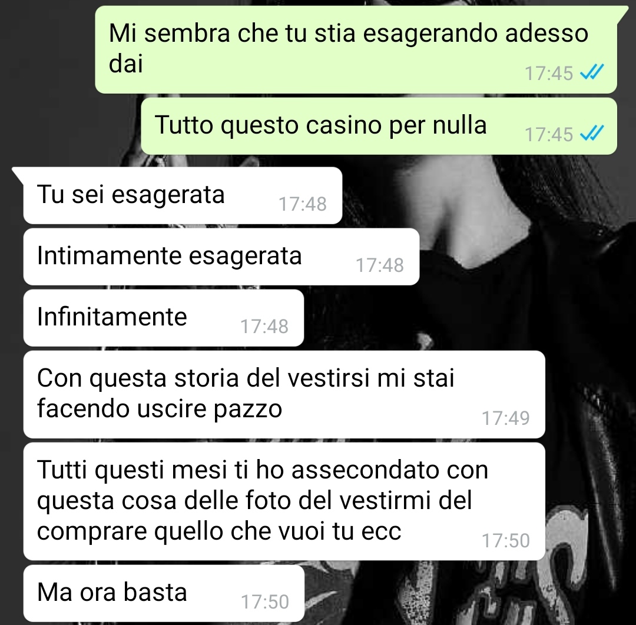Tap 17:48 timestamp on 'Tu sei esagerata'

(x=303, y=204)
